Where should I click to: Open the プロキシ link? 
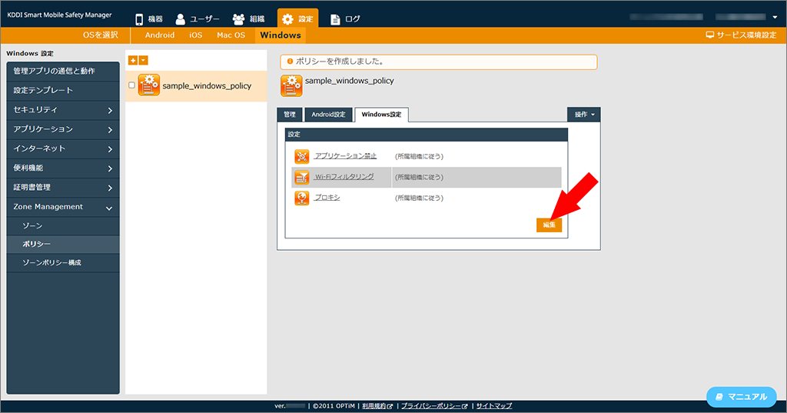[327, 198]
